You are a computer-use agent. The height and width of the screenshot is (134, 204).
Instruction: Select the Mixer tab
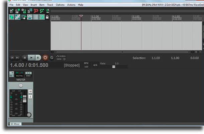click(16, 124)
